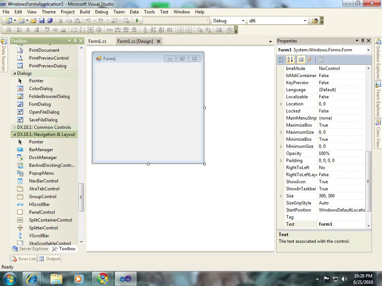The height and width of the screenshot is (286, 382).
Task: Toggle auto-hide pin on Properties panel
Action: (362, 41)
